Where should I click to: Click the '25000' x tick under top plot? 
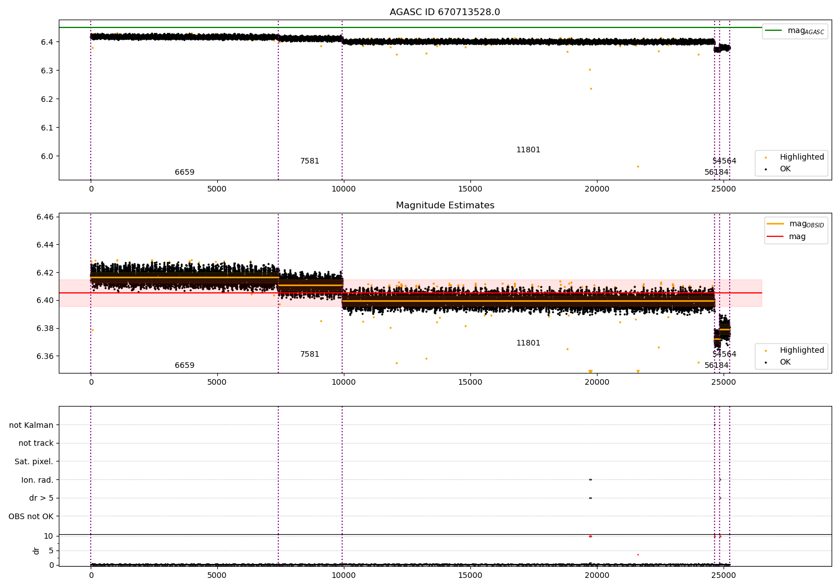724,189
